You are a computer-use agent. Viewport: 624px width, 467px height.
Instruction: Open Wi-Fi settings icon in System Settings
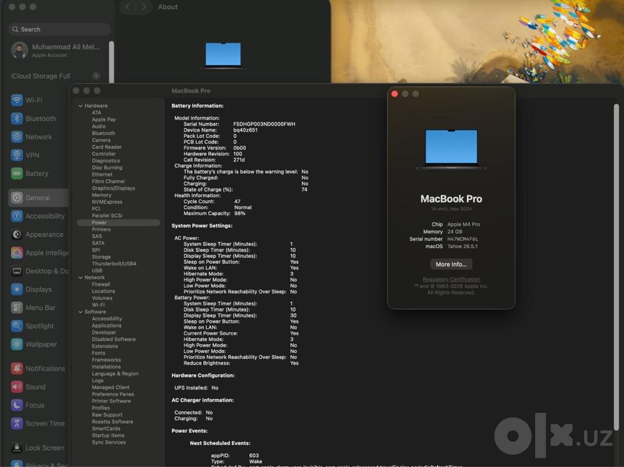point(17,100)
